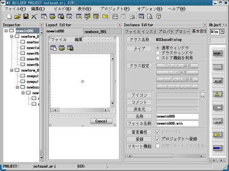Screen dimensions: 229x171
Task: Select the 通常ウィンドウ radio button
Action: [x=157, y=48]
